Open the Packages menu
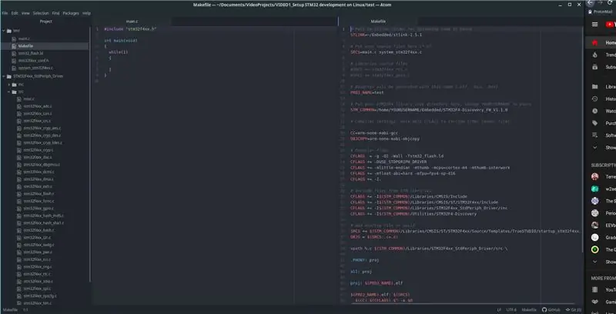Image resolution: width=616 pixels, height=314 pixels. pyautogui.click(x=71, y=13)
